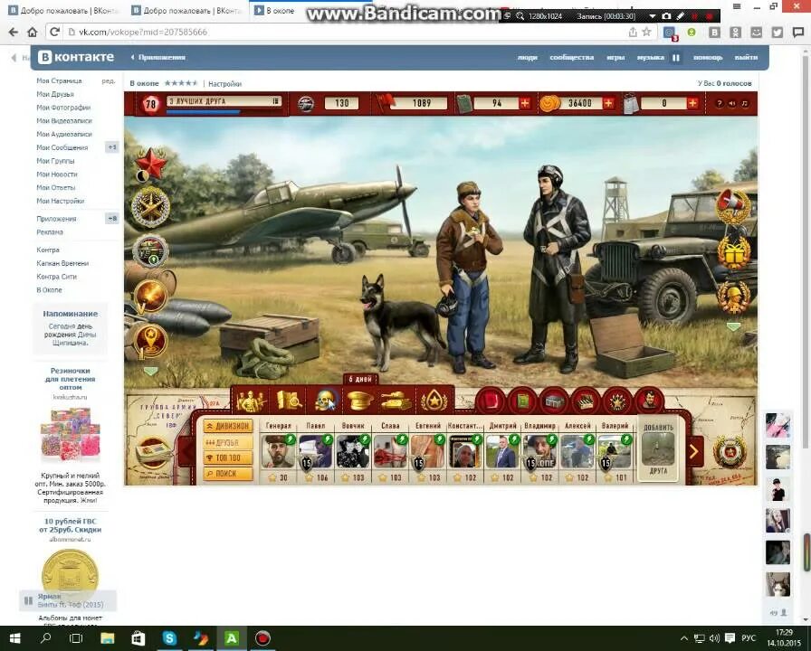Bookmark the page with star icon
The height and width of the screenshot is (651, 811).
pos(646,32)
